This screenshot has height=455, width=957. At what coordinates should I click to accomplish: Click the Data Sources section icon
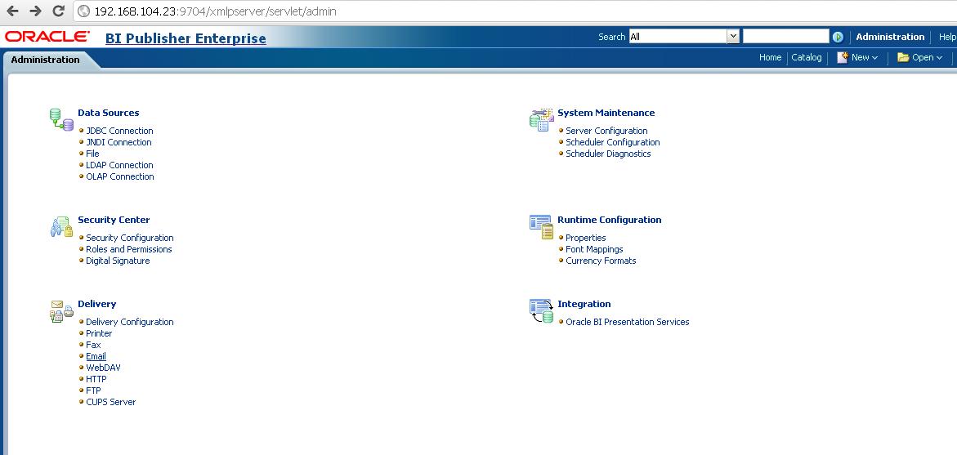61,119
